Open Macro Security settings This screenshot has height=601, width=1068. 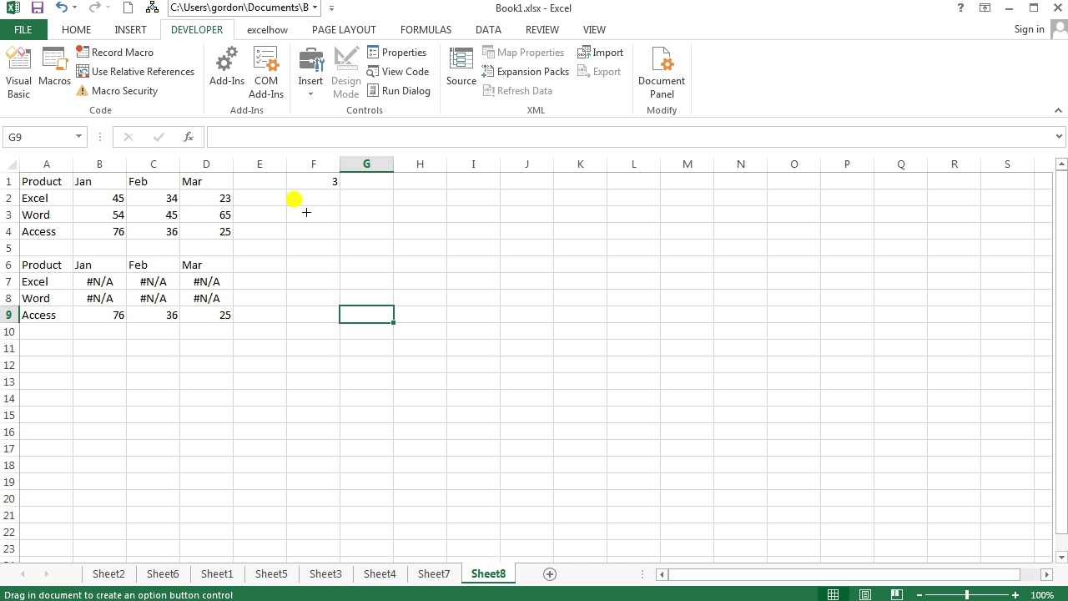tap(117, 91)
